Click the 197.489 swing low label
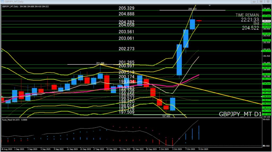 click(x=166, y=116)
